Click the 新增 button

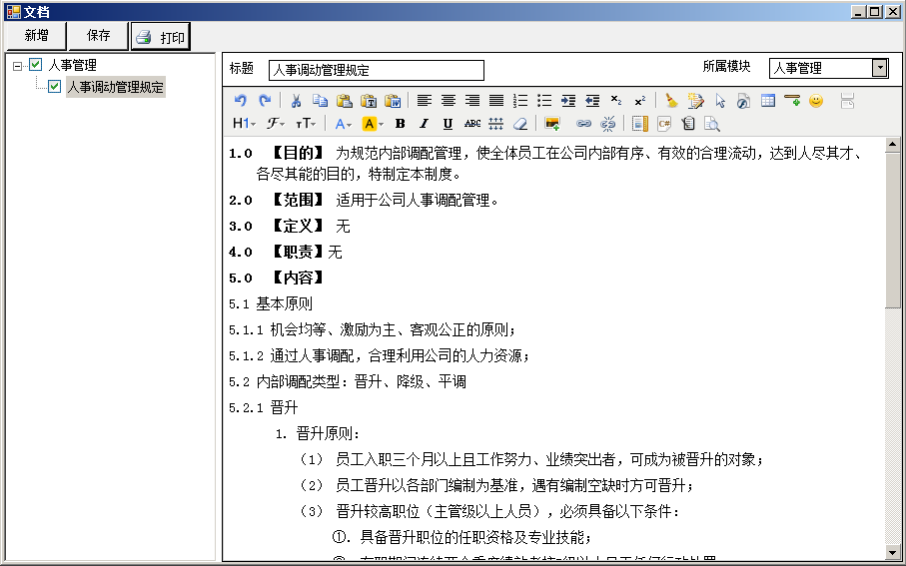click(36, 36)
